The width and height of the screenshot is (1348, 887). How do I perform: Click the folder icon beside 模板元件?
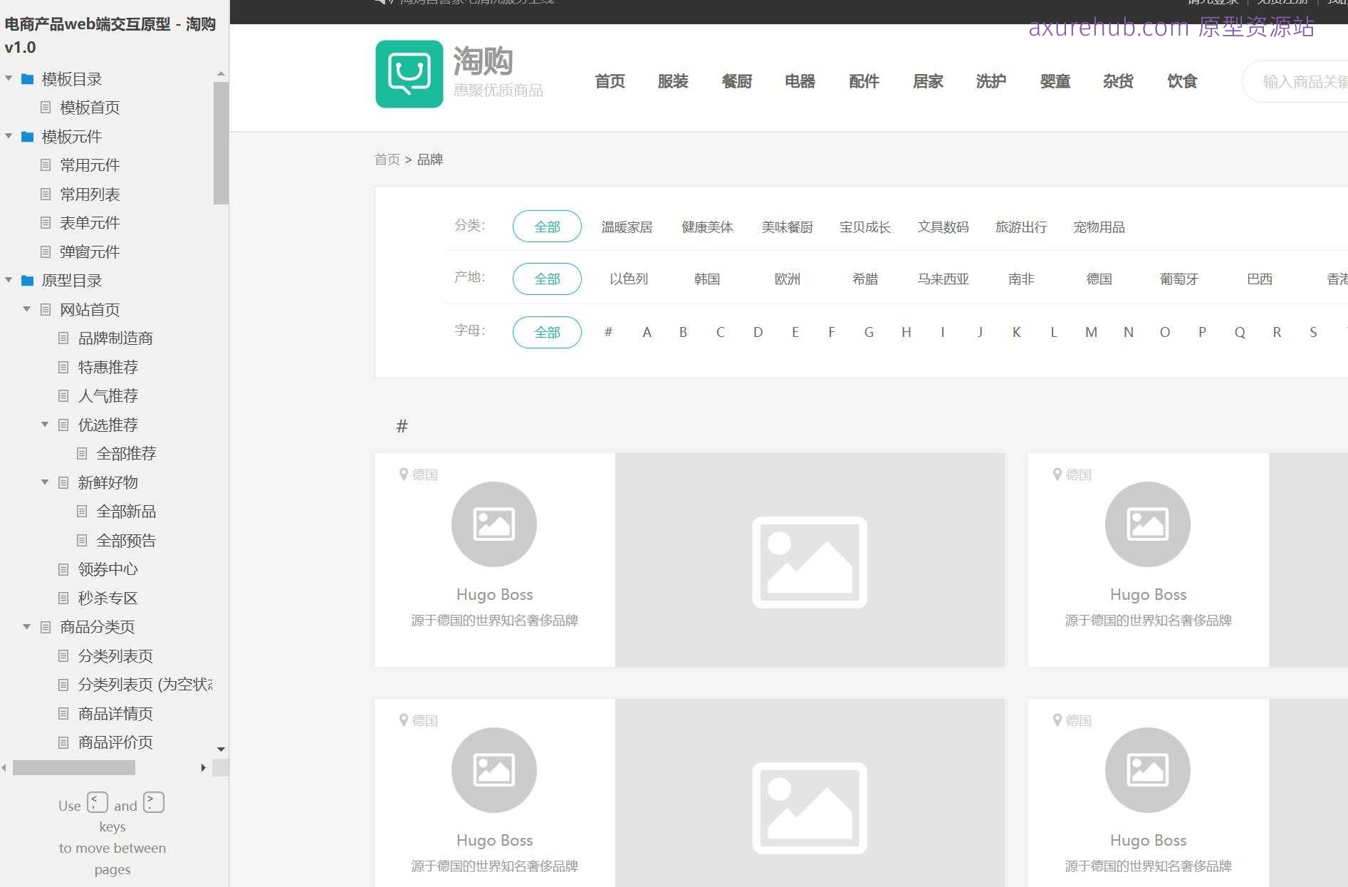[26, 137]
